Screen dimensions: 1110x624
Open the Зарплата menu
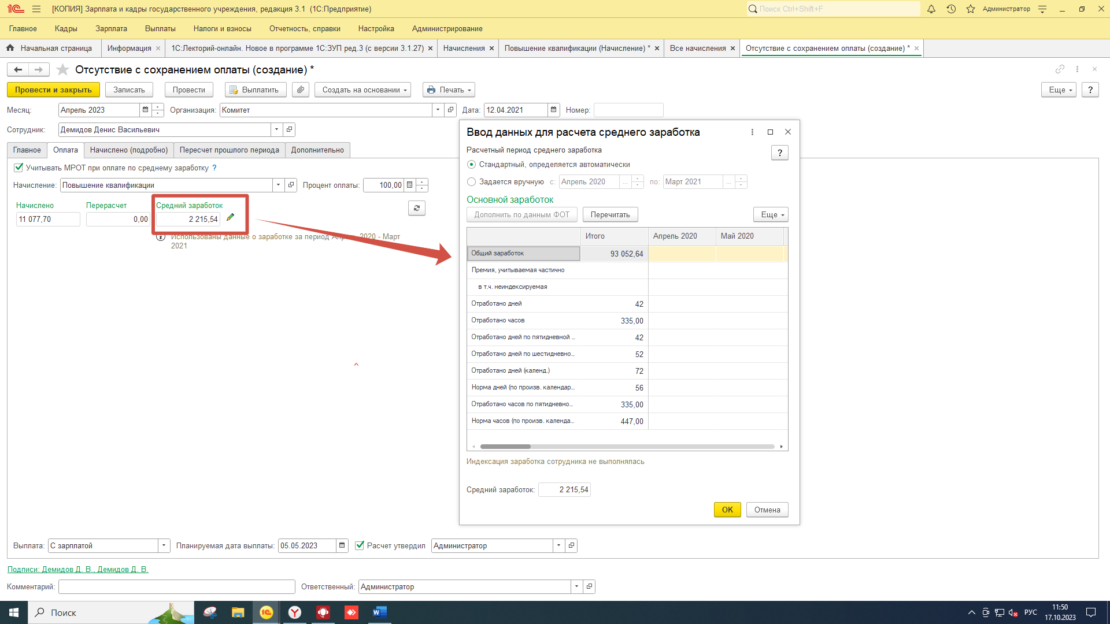point(111,28)
